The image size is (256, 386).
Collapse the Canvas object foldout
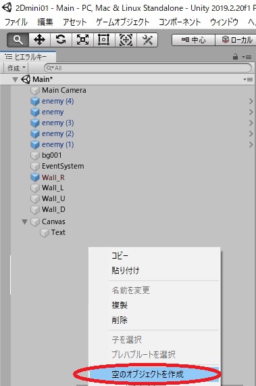[24, 222]
